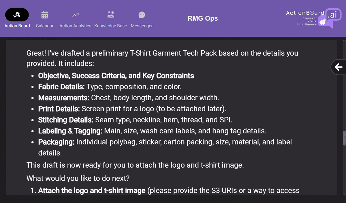346x203 pixels.
Task: Click the Action Board logo icon
Action: 17,15
